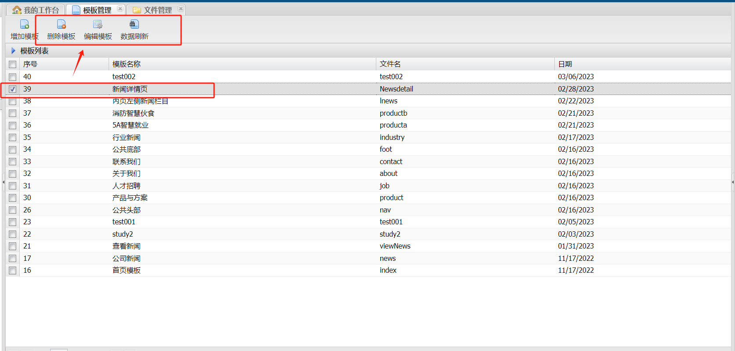
Task: Close the 文件管理 tab with its X
Action: (181, 9)
